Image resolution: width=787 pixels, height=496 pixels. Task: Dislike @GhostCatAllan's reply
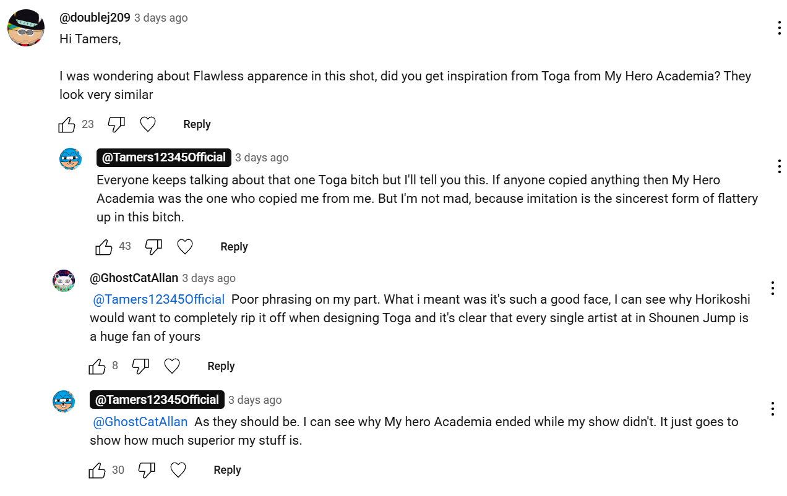pyautogui.click(x=140, y=367)
